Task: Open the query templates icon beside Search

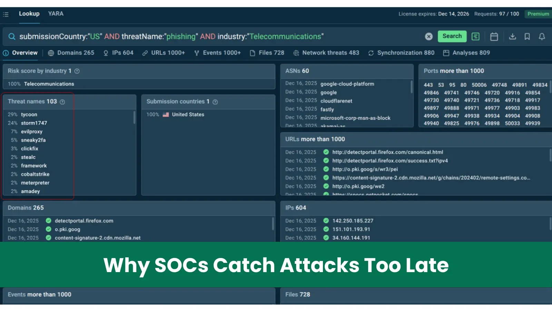Action: click(x=475, y=36)
